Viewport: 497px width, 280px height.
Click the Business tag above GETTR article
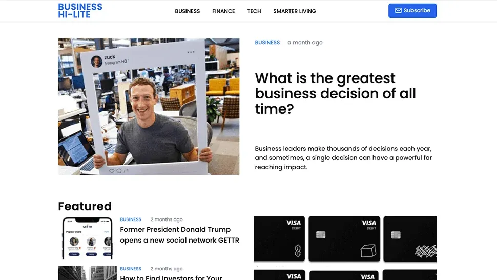(x=131, y=219)
